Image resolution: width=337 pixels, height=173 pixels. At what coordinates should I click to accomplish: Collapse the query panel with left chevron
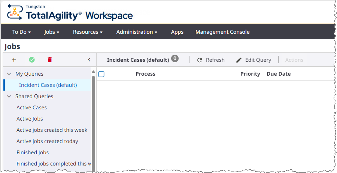tap(89, 60)
